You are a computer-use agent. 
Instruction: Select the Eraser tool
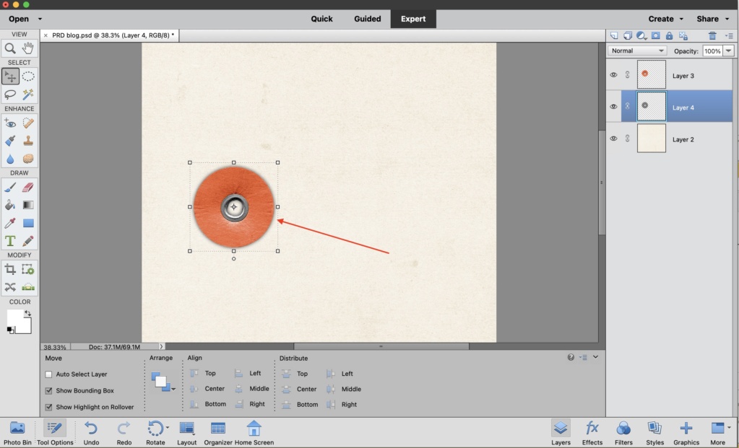pos(28,188)
